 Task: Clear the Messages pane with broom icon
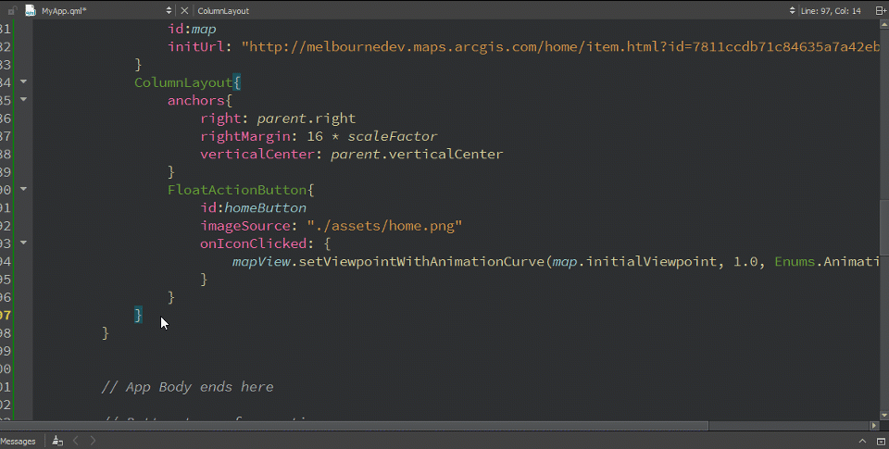[57, 441]
